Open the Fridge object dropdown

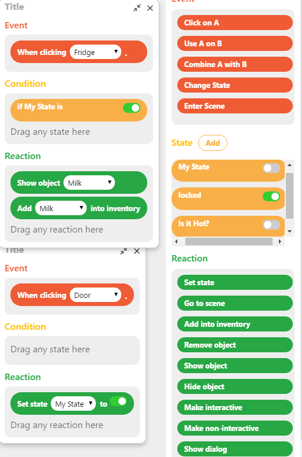[x=95, y=52]
